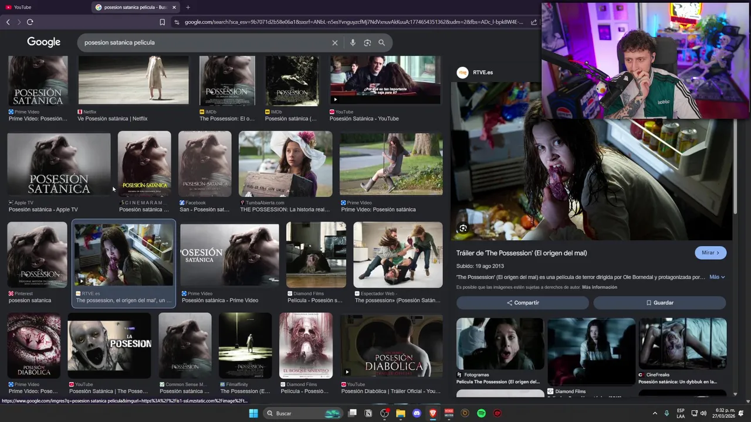The image size is (751, 422).
Task: Open Discord from the taskbar
Action: tap(417, 413)
